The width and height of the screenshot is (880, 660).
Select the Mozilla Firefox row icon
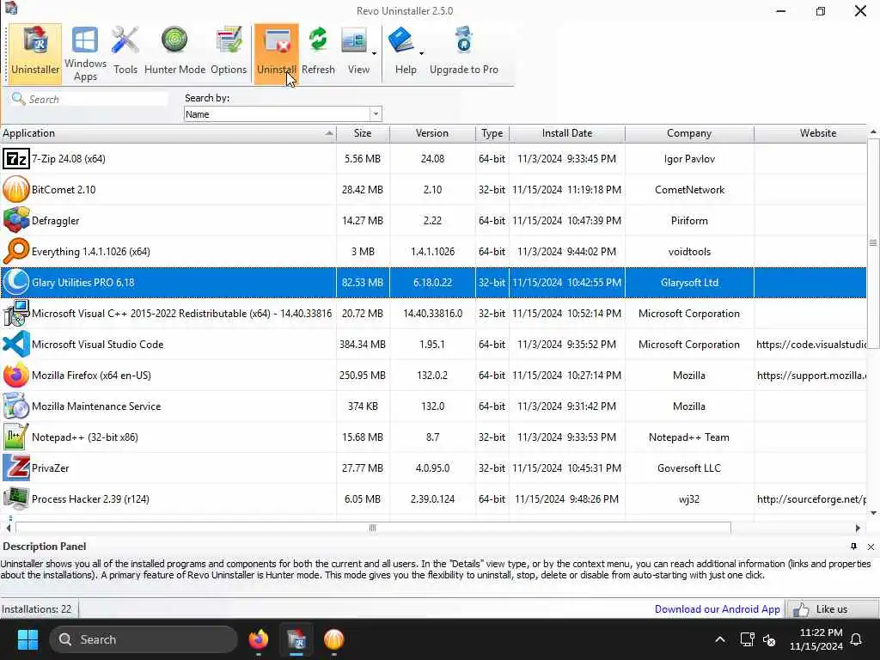point(15,375)
